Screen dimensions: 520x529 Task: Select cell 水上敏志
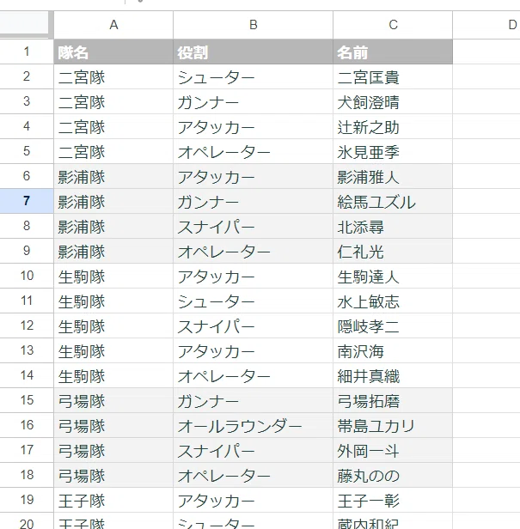click(393, 301)
